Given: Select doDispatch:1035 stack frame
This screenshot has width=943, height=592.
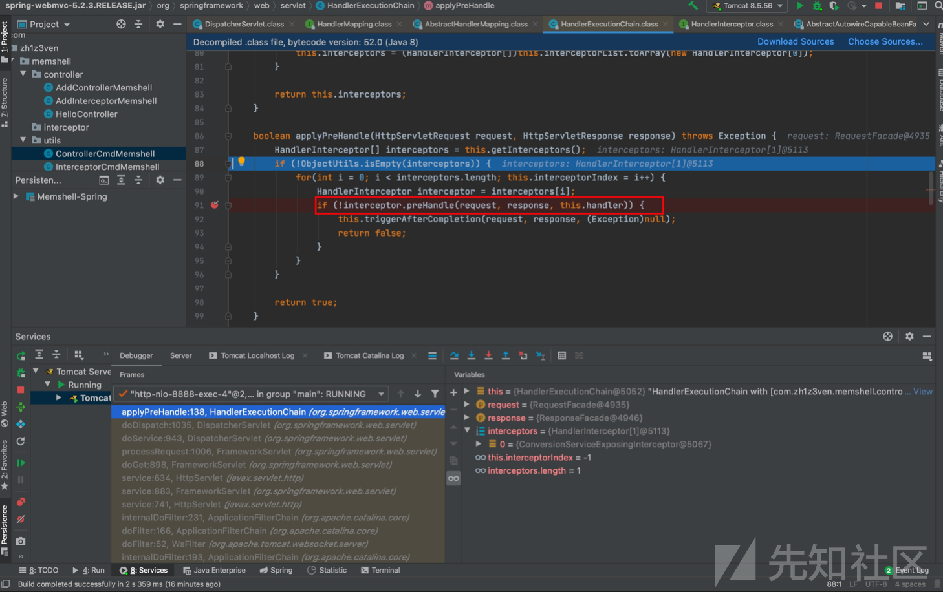Looking at the screenshot, I should point(278,425).
